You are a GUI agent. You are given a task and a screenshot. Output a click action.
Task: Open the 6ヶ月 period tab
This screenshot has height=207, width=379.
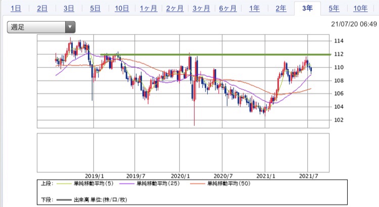[228, 9]
